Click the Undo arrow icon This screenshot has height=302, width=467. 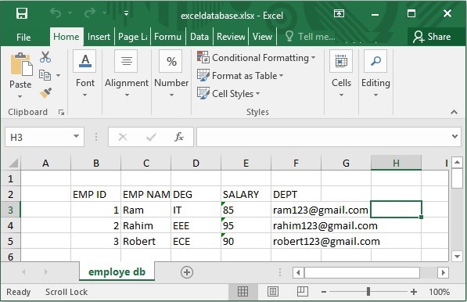pos(56,13)
